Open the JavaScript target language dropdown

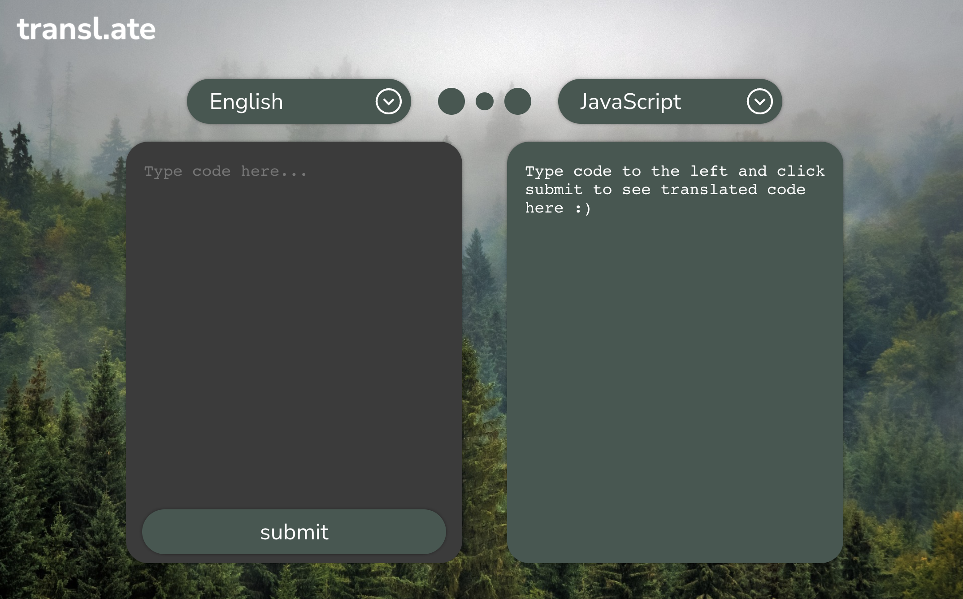pos(670,101)
